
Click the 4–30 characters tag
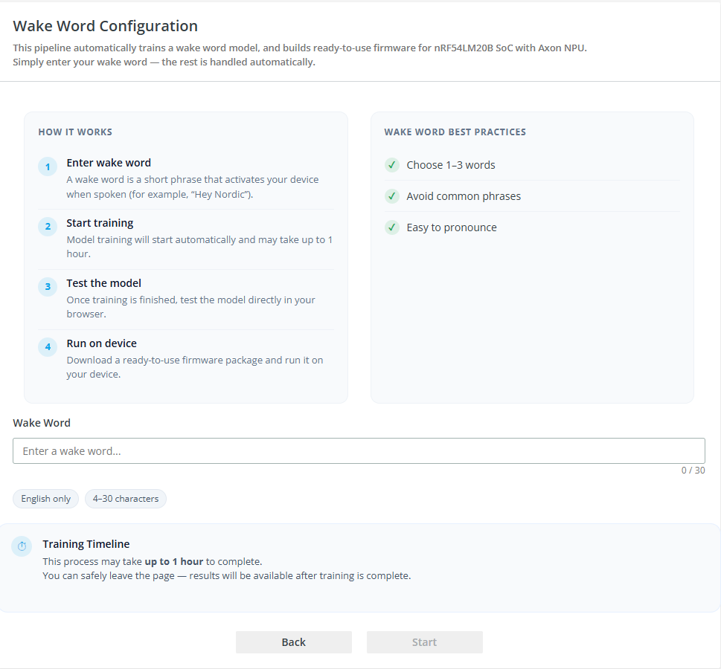point(126,499)
